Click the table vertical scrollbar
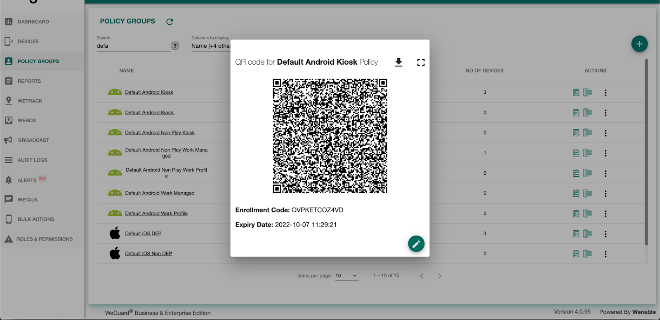This screenshot has height=320, width=660. 646,152
